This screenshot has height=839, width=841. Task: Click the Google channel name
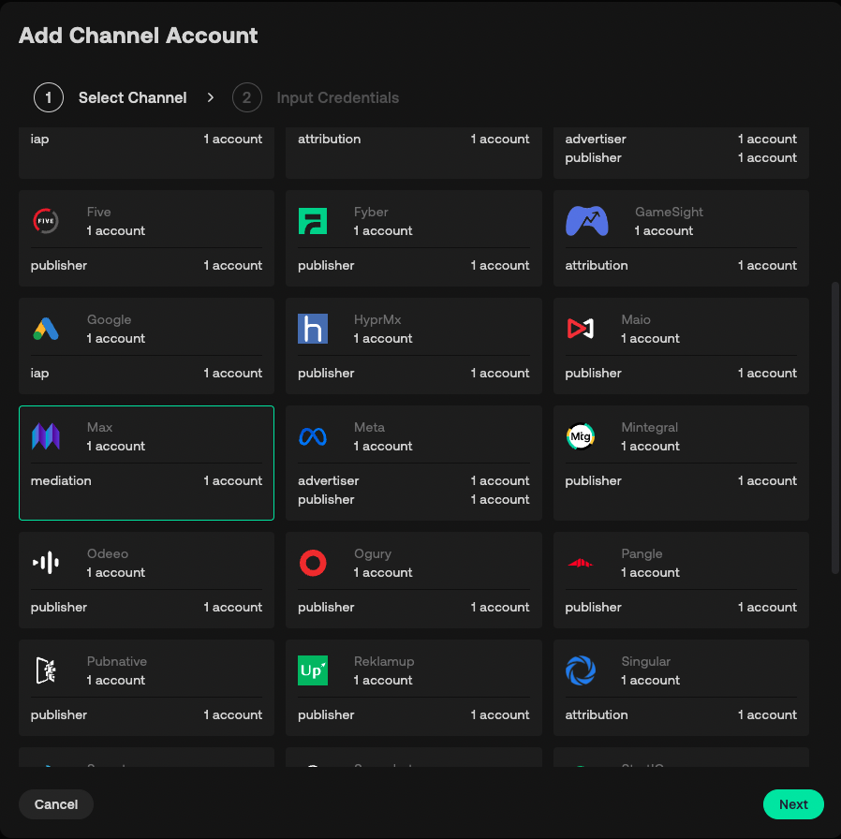[109, 319]
